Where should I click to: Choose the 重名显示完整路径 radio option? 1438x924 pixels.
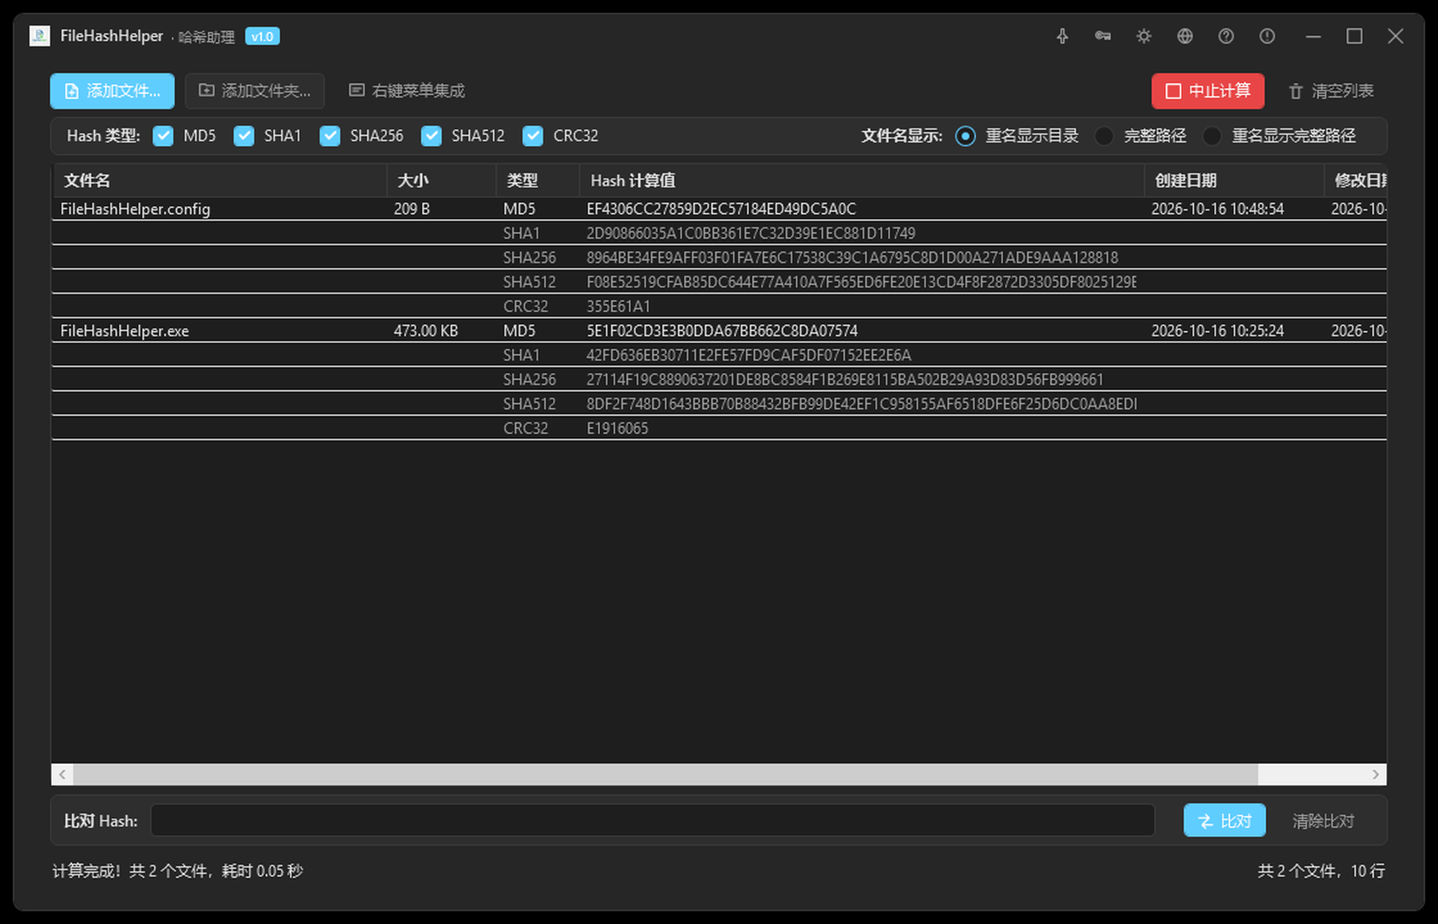(1212, 136)
